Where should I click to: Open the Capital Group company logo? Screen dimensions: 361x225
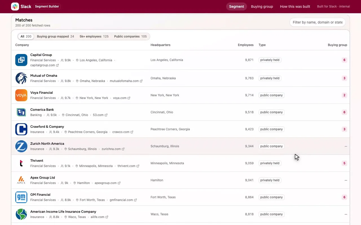coord(21,60)
